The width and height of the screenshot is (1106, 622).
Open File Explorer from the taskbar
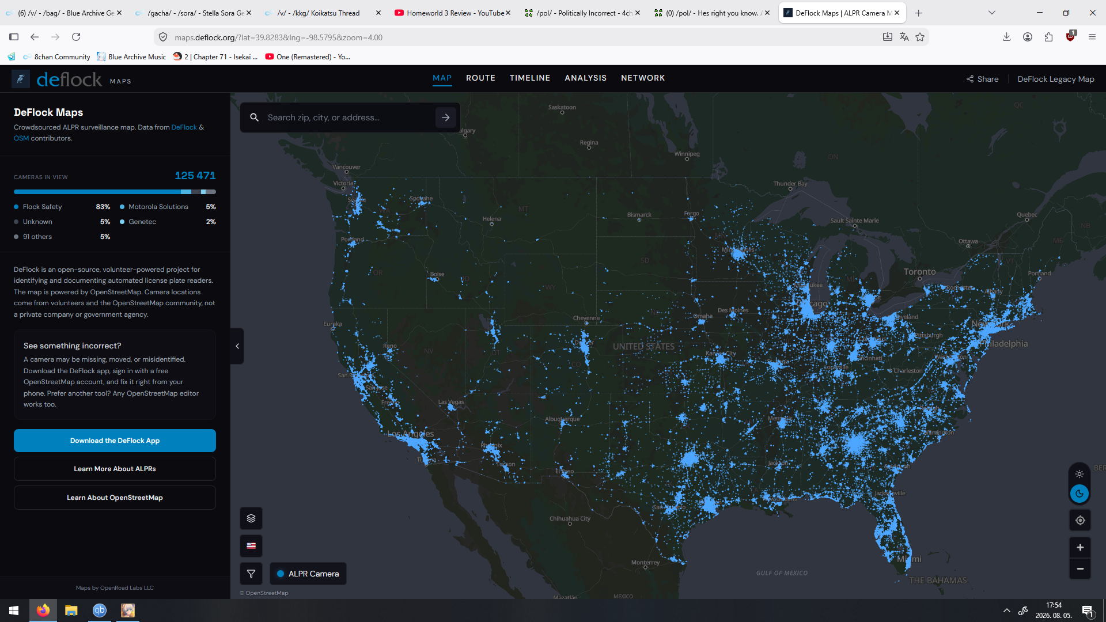coord(71,610)
